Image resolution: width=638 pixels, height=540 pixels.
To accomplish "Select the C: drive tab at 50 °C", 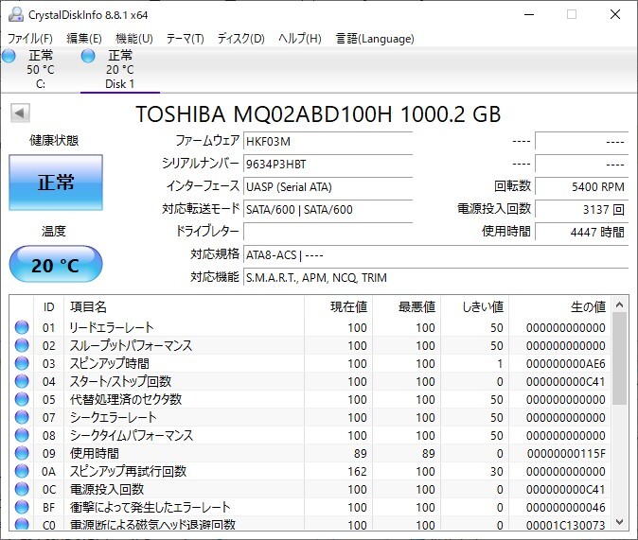I will pyautogui.click(x=41, y=70).
